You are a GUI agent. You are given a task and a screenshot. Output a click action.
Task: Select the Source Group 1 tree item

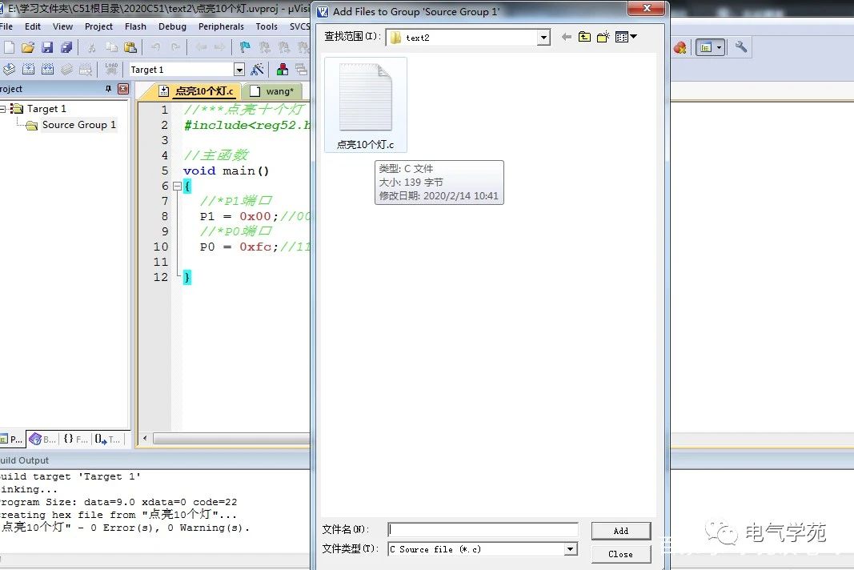[79, 125]
